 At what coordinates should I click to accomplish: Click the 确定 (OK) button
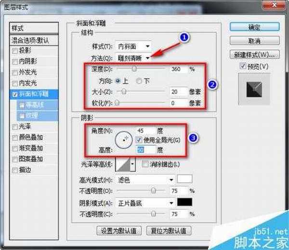254,27
